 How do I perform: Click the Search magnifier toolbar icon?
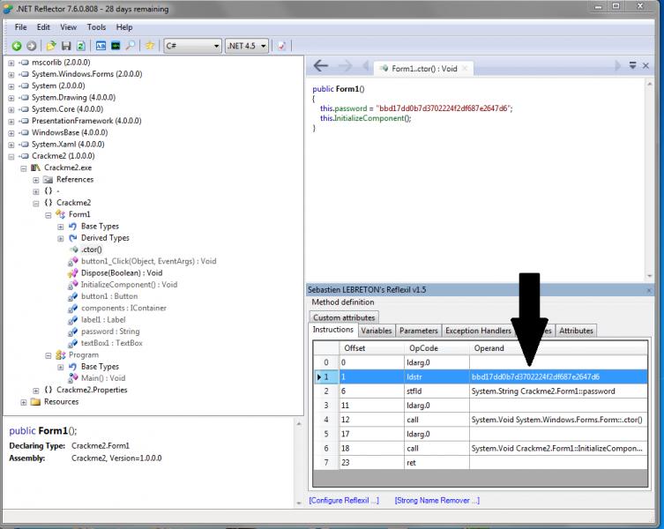pos(131,45)
